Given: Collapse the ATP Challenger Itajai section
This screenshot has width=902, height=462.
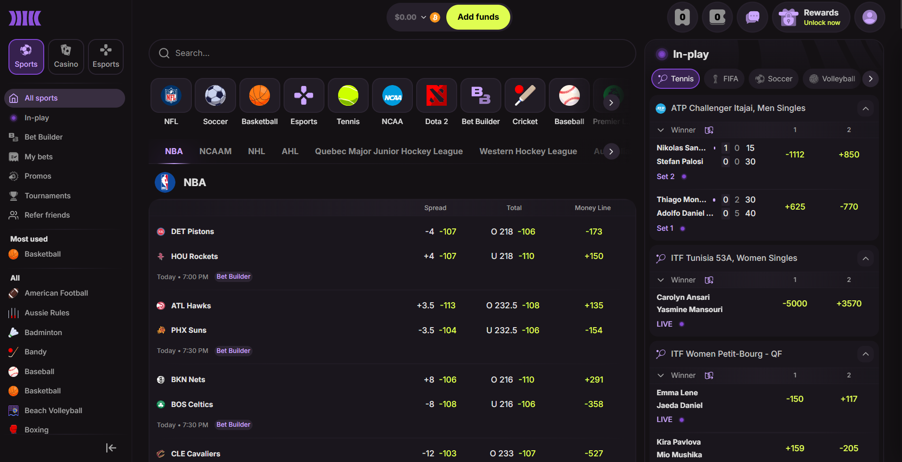Looking at the screenshot, I should [x=865, y=109].
